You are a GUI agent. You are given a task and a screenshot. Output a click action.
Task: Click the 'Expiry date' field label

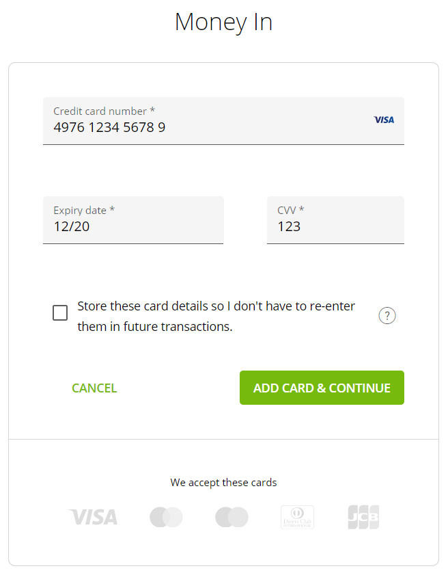tap(84, 210)
